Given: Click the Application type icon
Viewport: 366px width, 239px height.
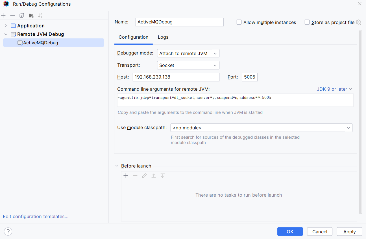Looking at the screenshot, I should [13, 26].
